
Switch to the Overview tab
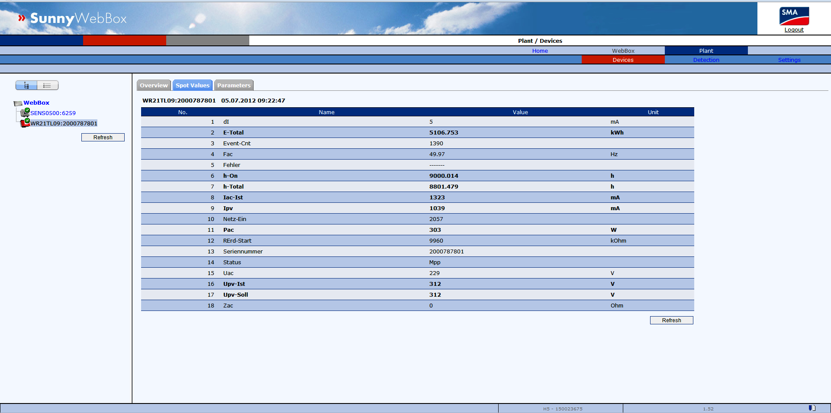[154, 85]
